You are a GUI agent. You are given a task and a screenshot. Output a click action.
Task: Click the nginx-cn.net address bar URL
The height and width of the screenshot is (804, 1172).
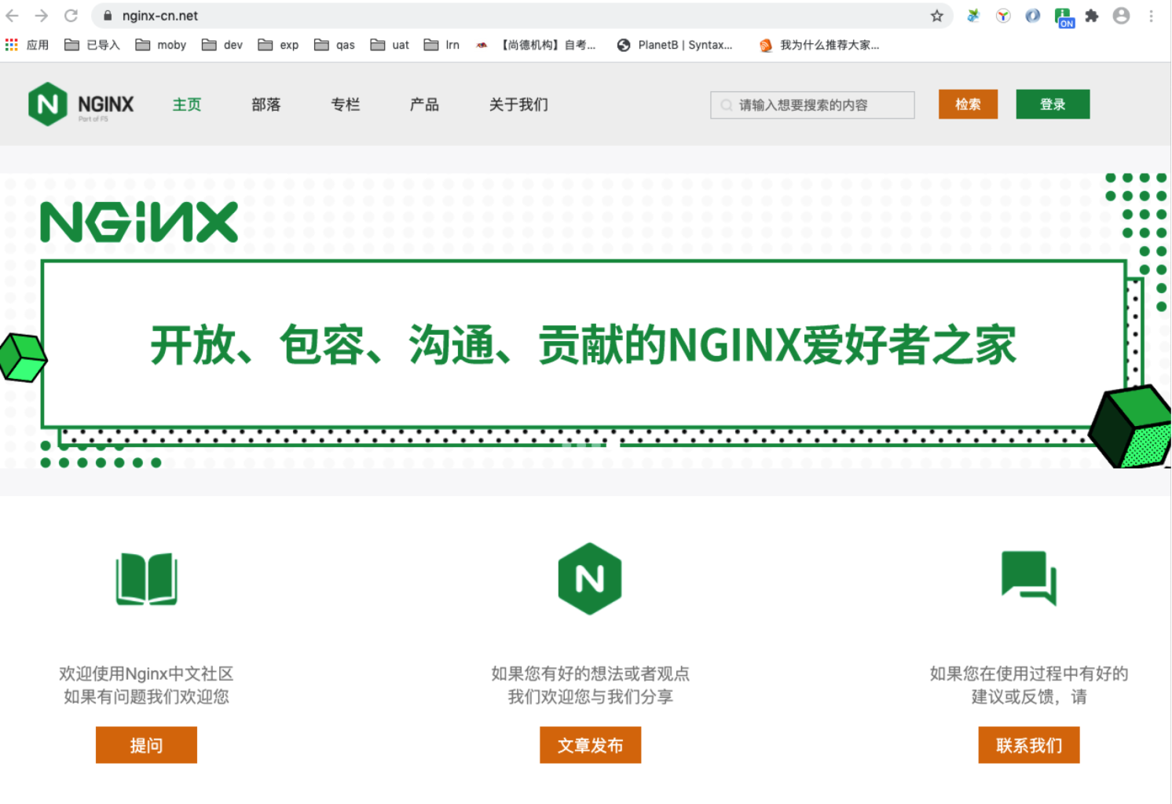160,16
